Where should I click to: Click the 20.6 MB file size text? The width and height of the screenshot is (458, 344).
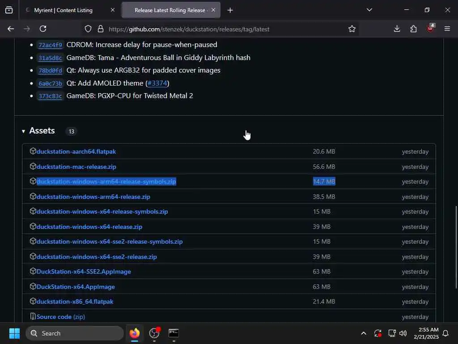pyautogui.click(x=324, y=151)
